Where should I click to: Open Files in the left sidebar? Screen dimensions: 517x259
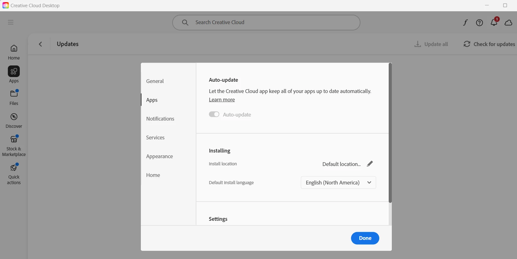tap(14, 97)
